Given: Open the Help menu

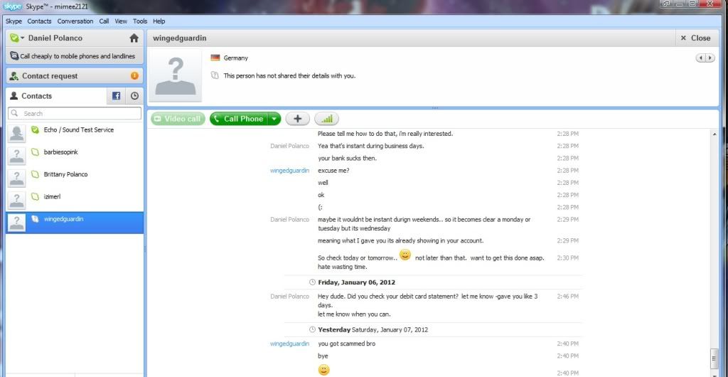Looking at the screenshot, I should (159, 21).
